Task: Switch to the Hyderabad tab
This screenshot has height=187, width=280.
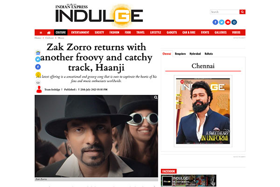Action: pyautogui.click(x=195, y=54)
